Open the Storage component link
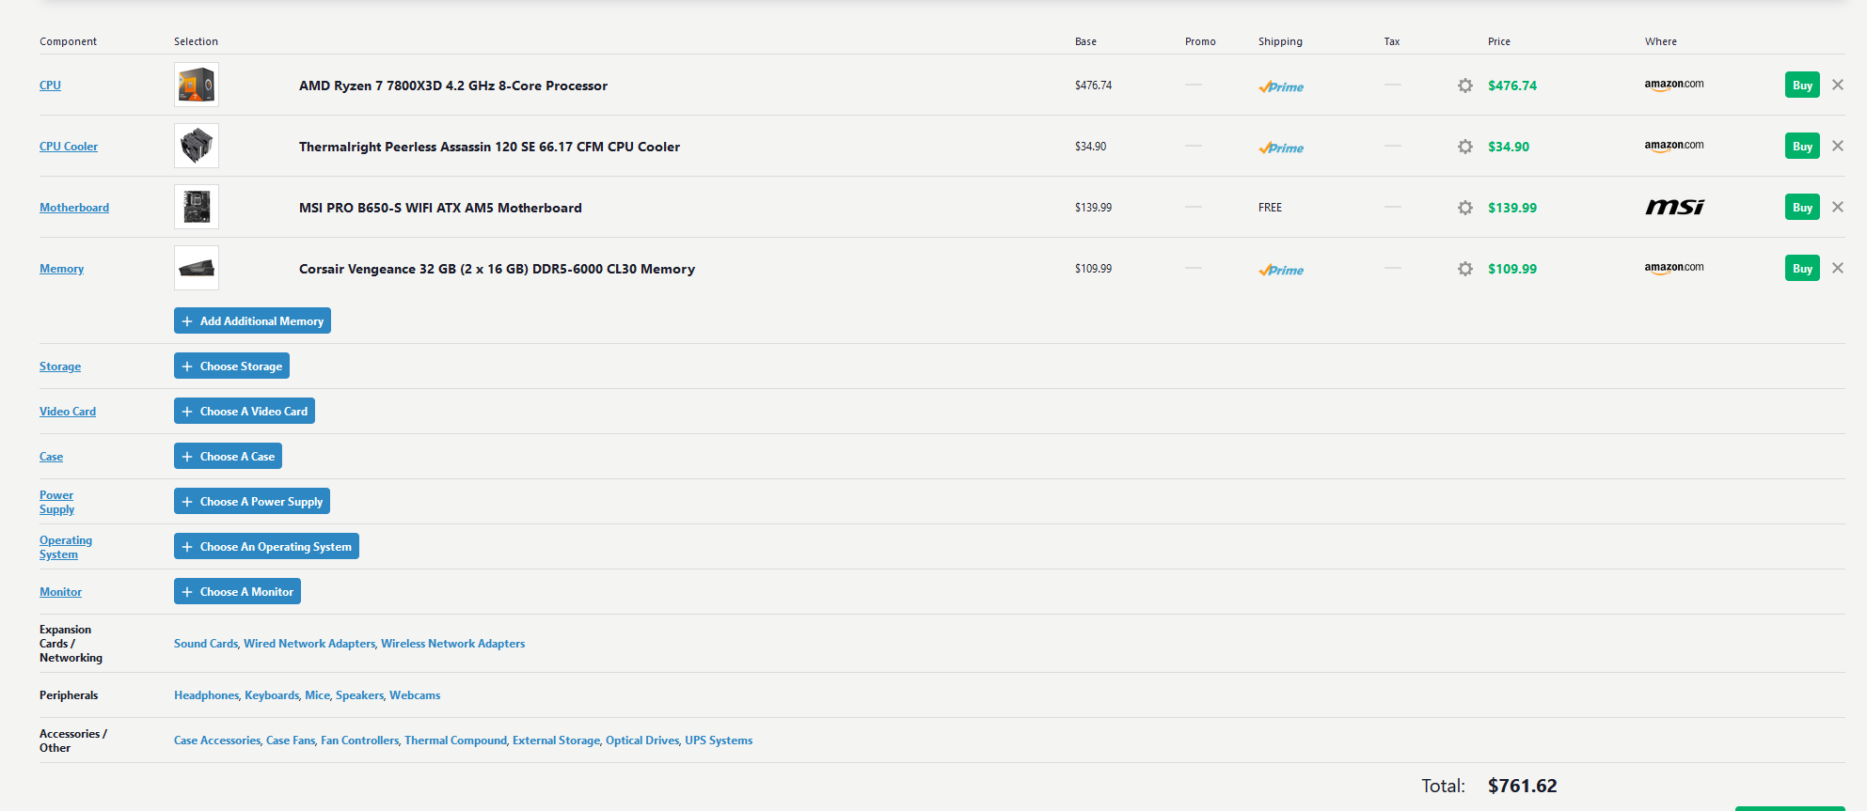This screenshot has height=811, width=1867. [60, 367]
